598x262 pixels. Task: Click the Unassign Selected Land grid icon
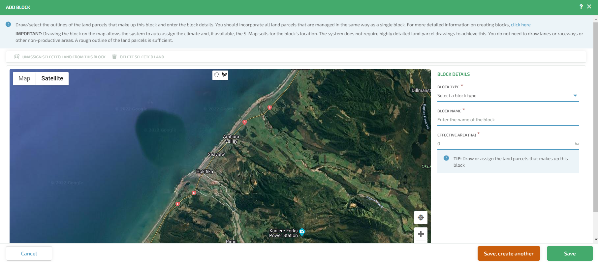16,57
